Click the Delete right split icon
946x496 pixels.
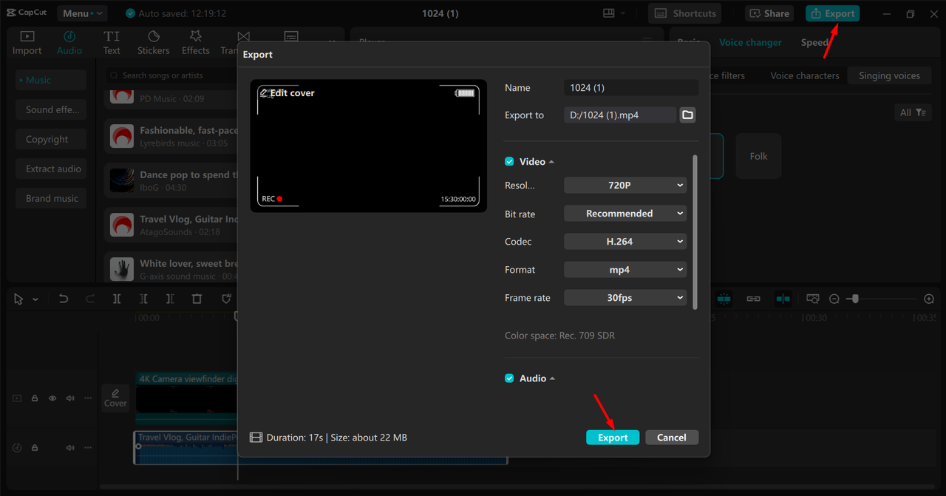click(170, 299)
